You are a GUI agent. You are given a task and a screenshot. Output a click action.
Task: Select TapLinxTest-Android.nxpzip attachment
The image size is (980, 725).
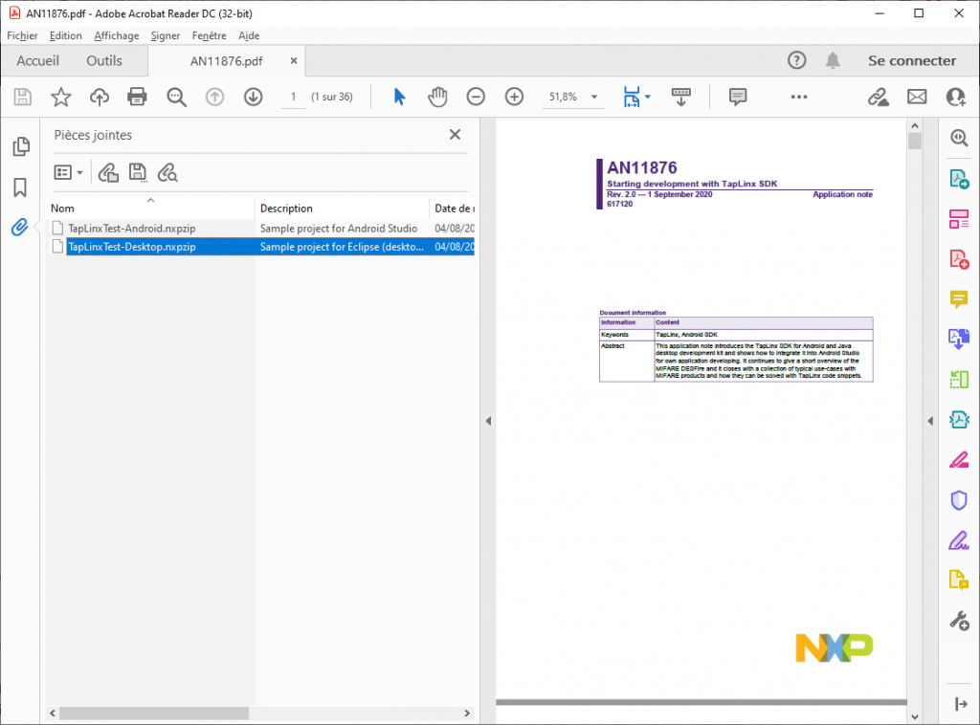point(132,229)
